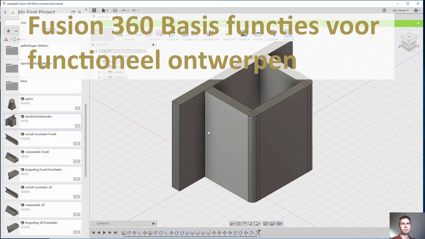Jump to timeline beginning
The height and width of the screenshot is (239, 425).
click(93, 233)
